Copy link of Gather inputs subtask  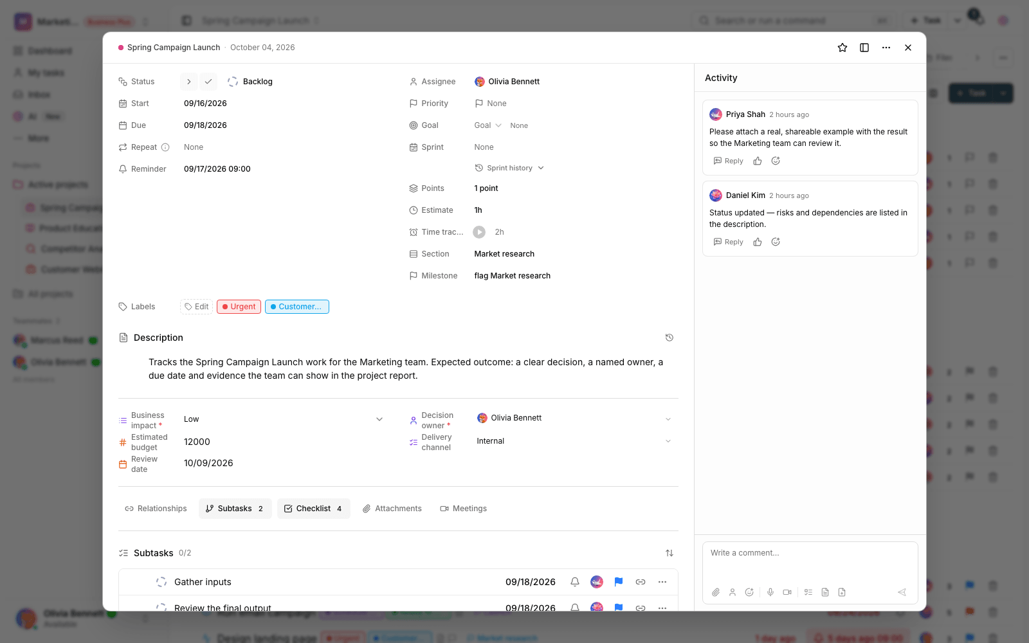[x=641, y=582]
